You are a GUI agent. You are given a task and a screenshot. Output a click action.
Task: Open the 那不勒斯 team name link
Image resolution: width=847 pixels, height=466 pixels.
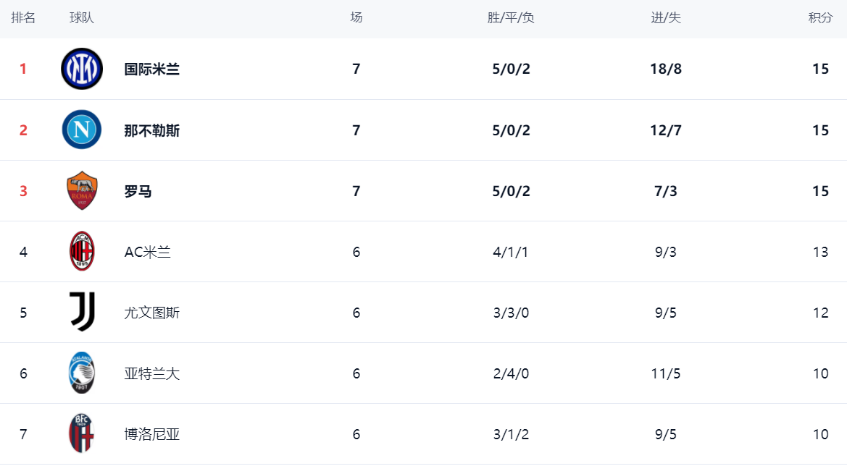pyautogui.click(x=152, y=130)
